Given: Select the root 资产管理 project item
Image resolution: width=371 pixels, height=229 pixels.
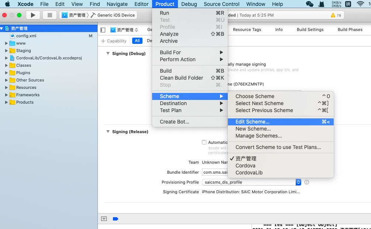Looking at the screenshot, I should tap(49, 28).
